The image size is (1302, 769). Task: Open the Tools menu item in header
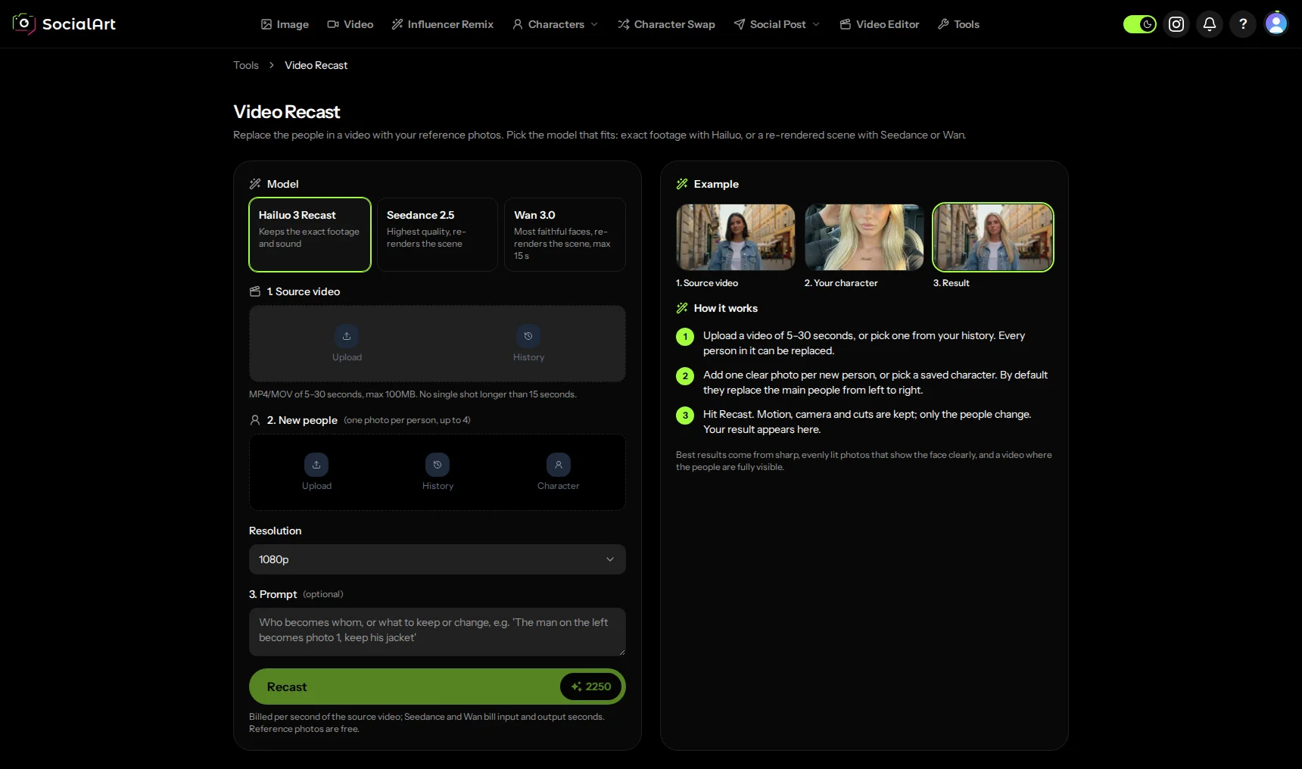(x=958, y=24)
